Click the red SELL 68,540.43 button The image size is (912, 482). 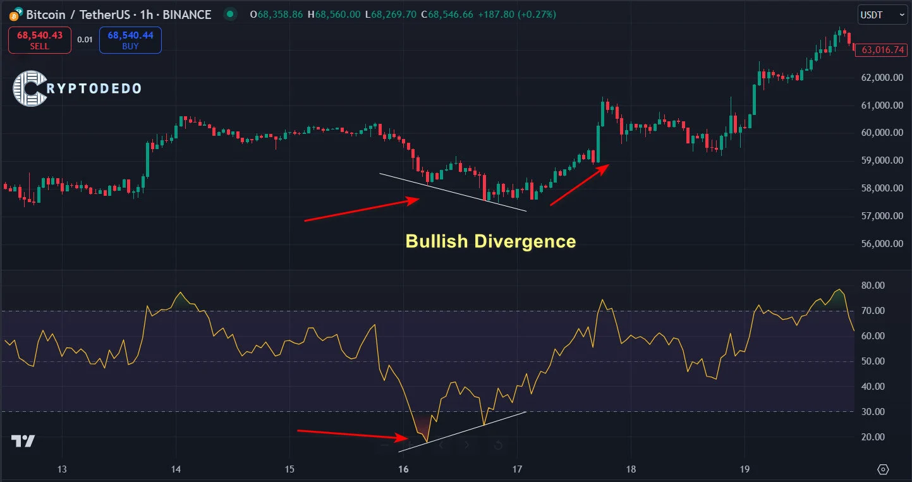tap(40, 40)
